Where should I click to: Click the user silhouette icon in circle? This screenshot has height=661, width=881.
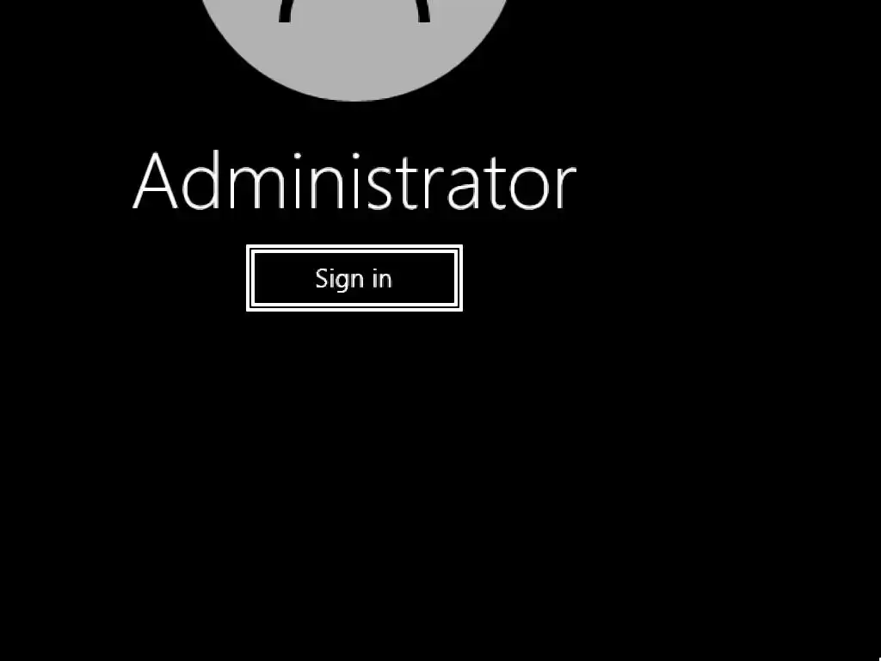coord(354,11)
